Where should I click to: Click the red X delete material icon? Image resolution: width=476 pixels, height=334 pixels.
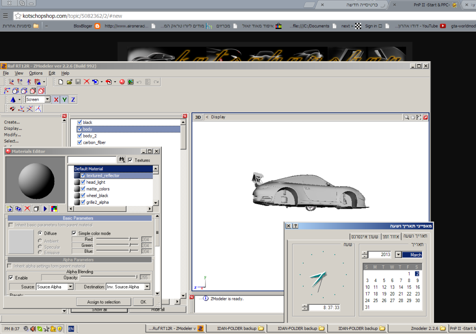point(27,209)
